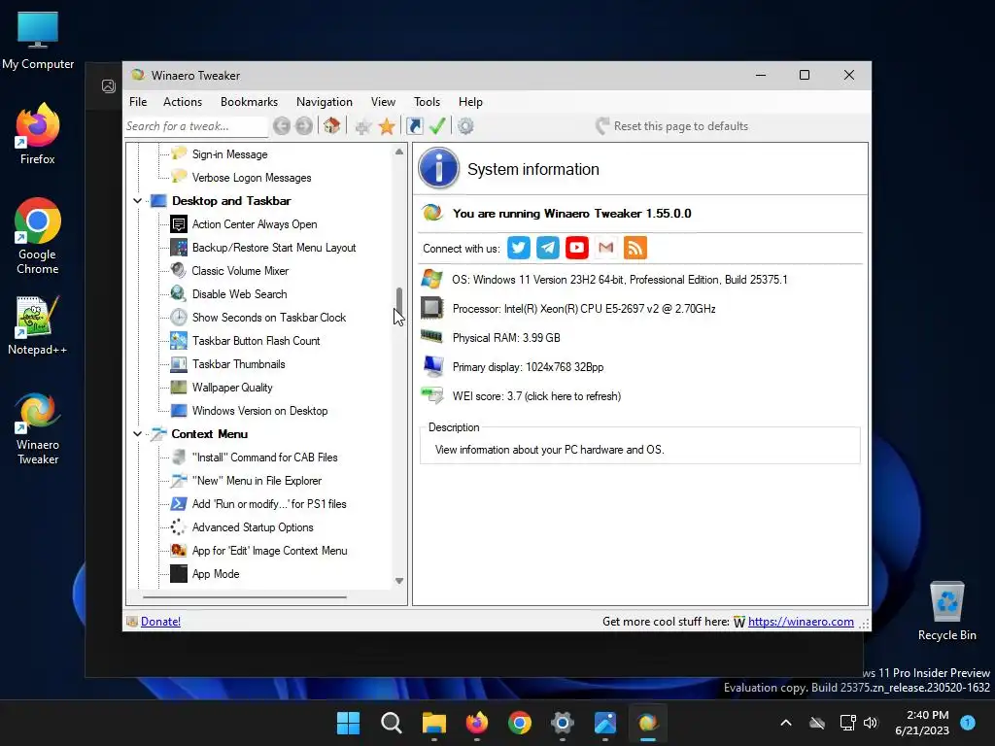This screenshot has width=995, height=746.
Task: Open File Explorer from the taskbar
Action: (x=434, y=723)
